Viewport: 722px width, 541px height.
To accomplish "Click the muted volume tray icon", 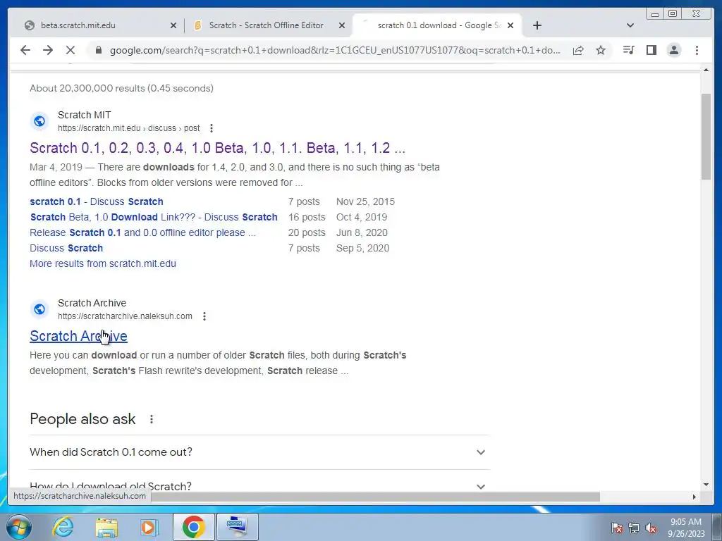I will [x=651, y=528].
